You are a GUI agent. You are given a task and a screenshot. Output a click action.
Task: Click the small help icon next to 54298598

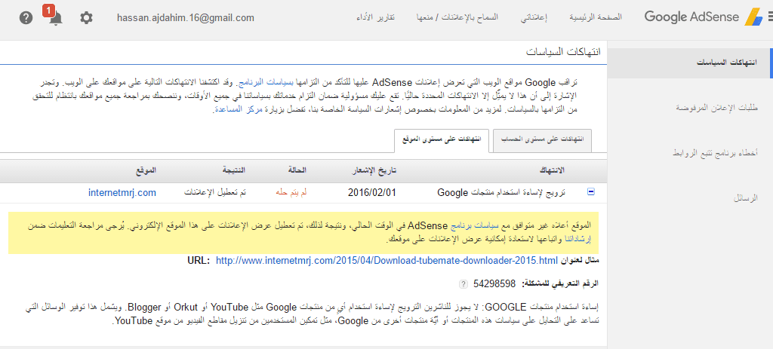[463, 284]
